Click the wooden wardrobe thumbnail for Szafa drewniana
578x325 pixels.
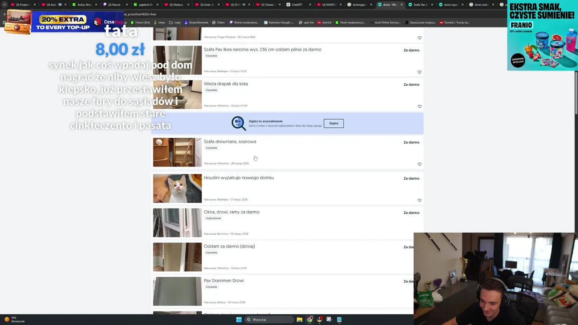[177, 153]
